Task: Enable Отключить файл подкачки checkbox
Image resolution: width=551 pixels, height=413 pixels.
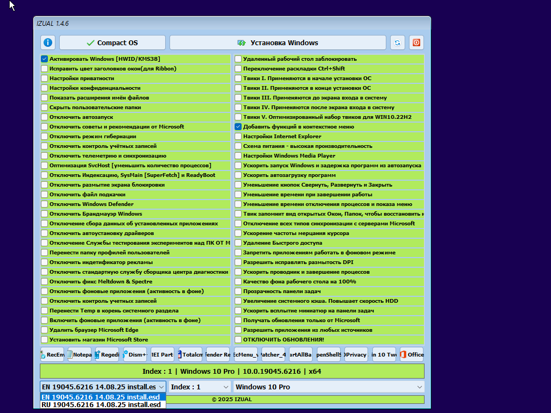Action: [44, 195]
